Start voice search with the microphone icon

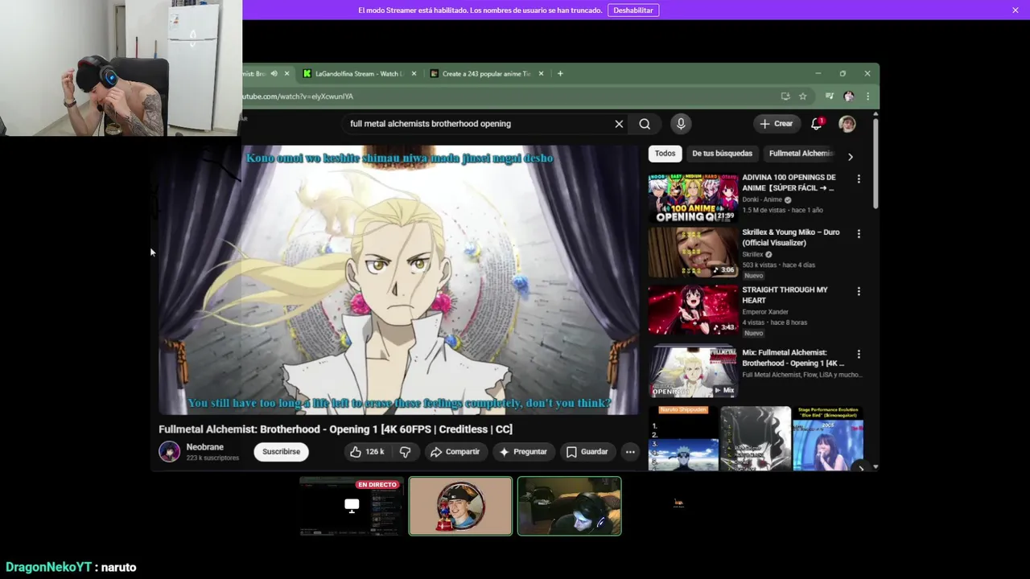(x=681, y=124)
